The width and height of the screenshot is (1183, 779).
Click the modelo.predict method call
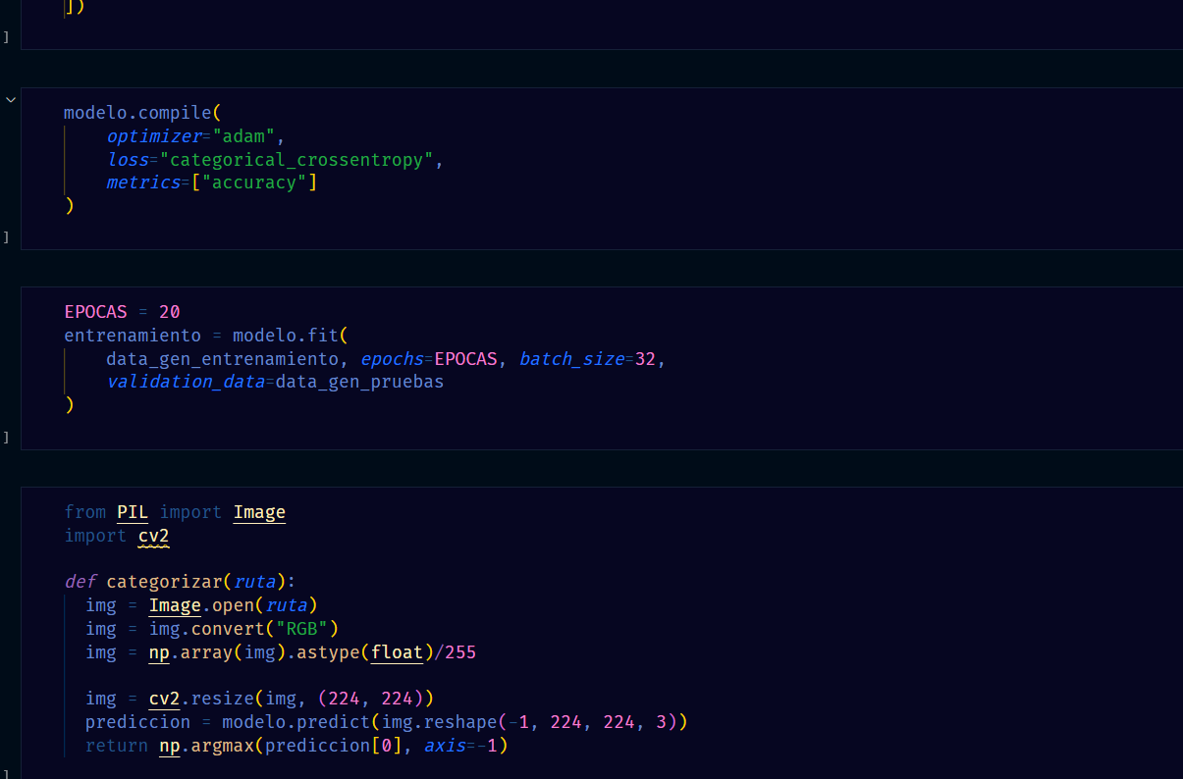click(296, 722)
